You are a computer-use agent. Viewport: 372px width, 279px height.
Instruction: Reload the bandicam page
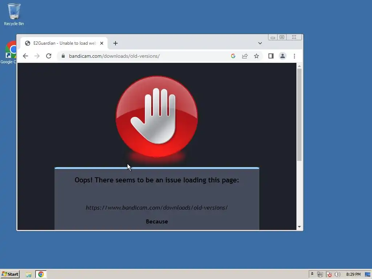(x=49, y=56)
